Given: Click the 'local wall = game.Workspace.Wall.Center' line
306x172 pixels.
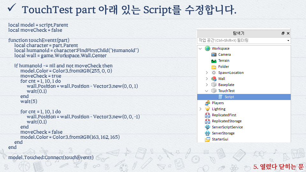Looking at the screenshot, I should tap(60, 55).
